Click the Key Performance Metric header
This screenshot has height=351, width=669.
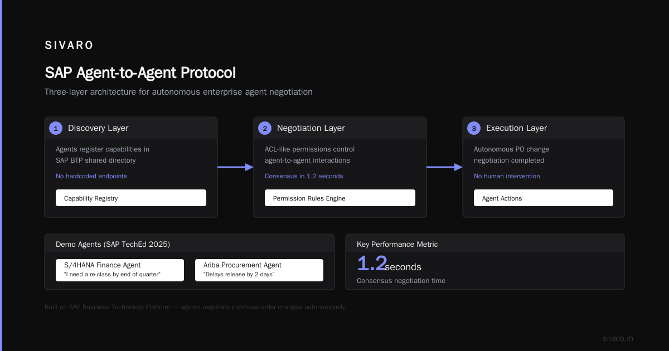click(397, 244)
